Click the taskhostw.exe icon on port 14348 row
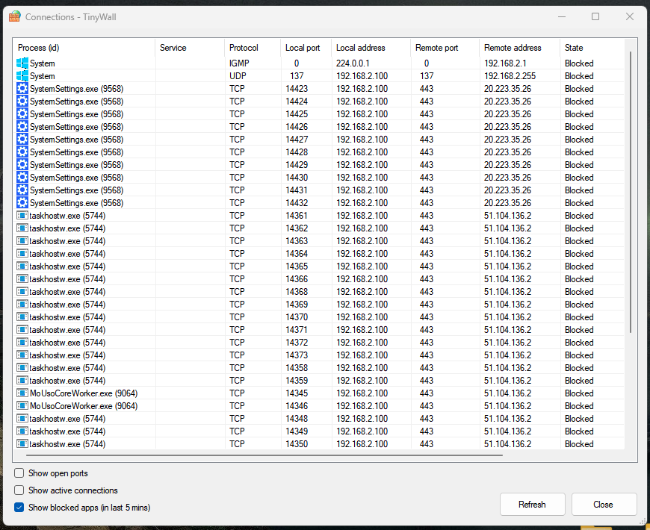The height and width of the screenshot is (530, 650). (x=22, y=419)
